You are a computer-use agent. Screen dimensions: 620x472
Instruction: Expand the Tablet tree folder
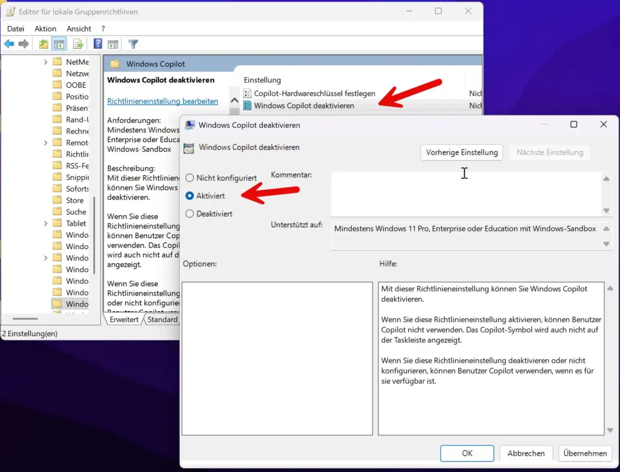point(45,224)
